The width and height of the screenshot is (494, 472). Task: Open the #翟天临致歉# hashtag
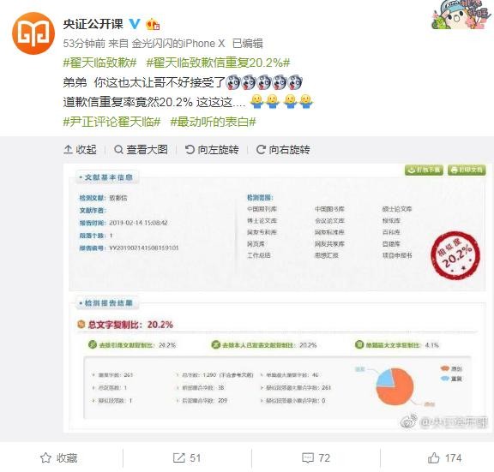click(99, 63)
